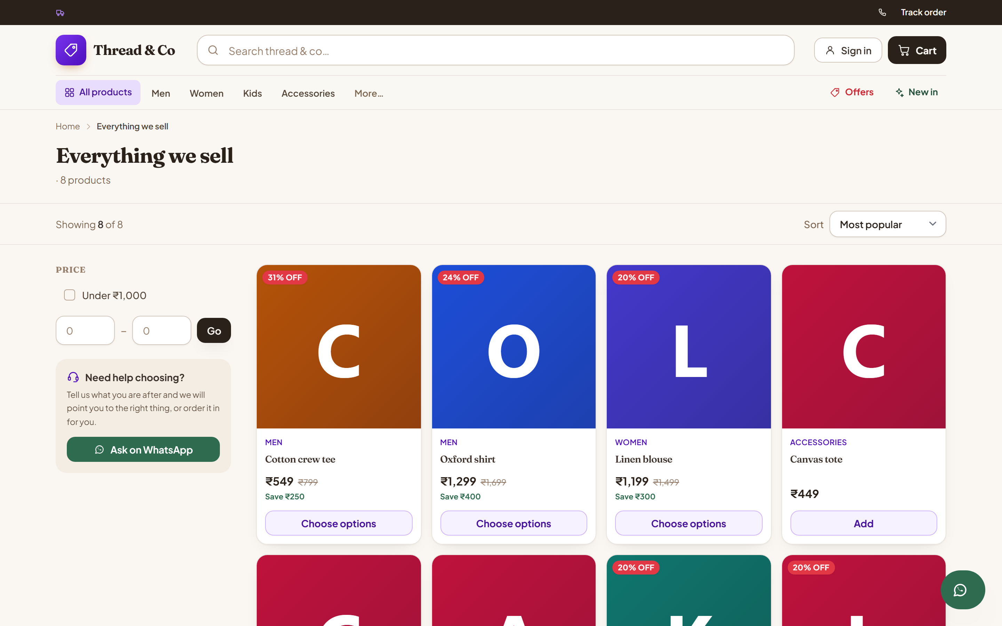Click the breadcrumb chevron separator icon
Viewport: 1002px width, 626px height.
pyautogui.click(x=88, y=127)
